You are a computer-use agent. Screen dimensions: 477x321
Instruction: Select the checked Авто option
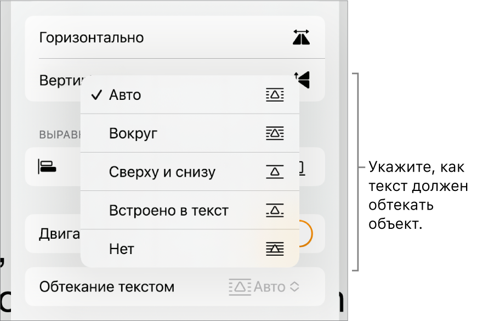pyautogui.click(x=125, y=95)
